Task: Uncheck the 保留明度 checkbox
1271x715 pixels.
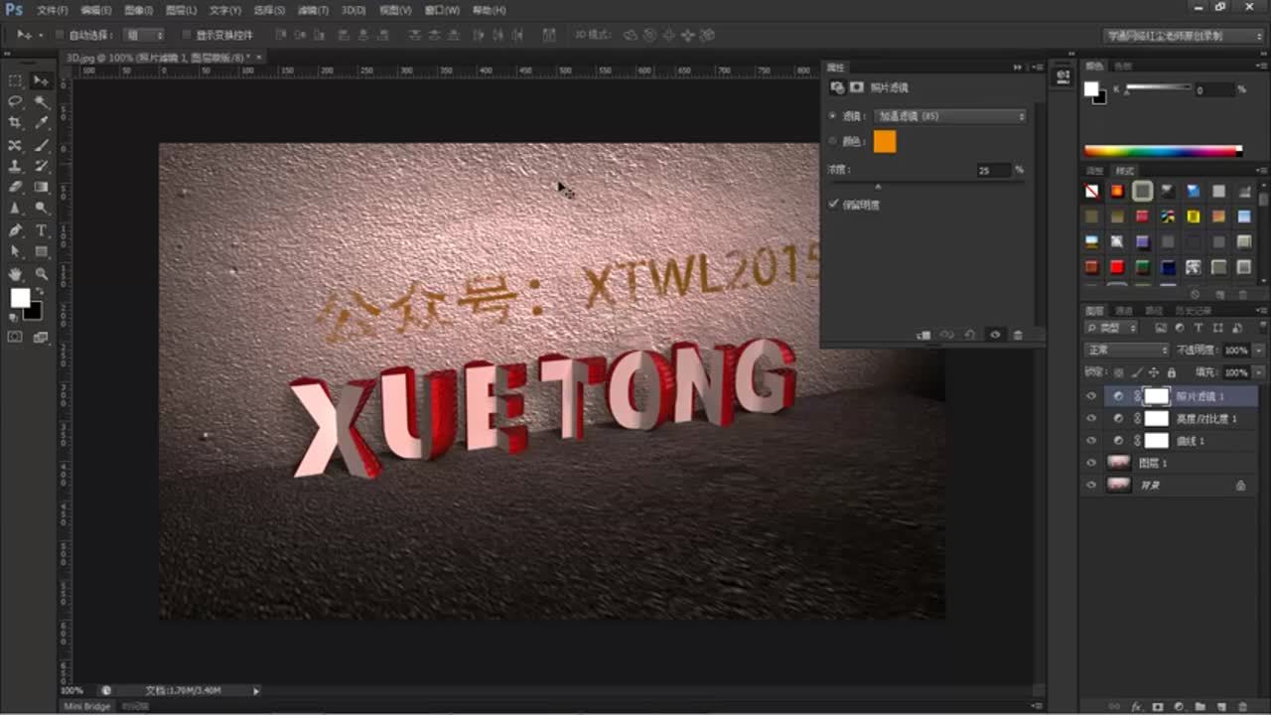Action: 834,205
